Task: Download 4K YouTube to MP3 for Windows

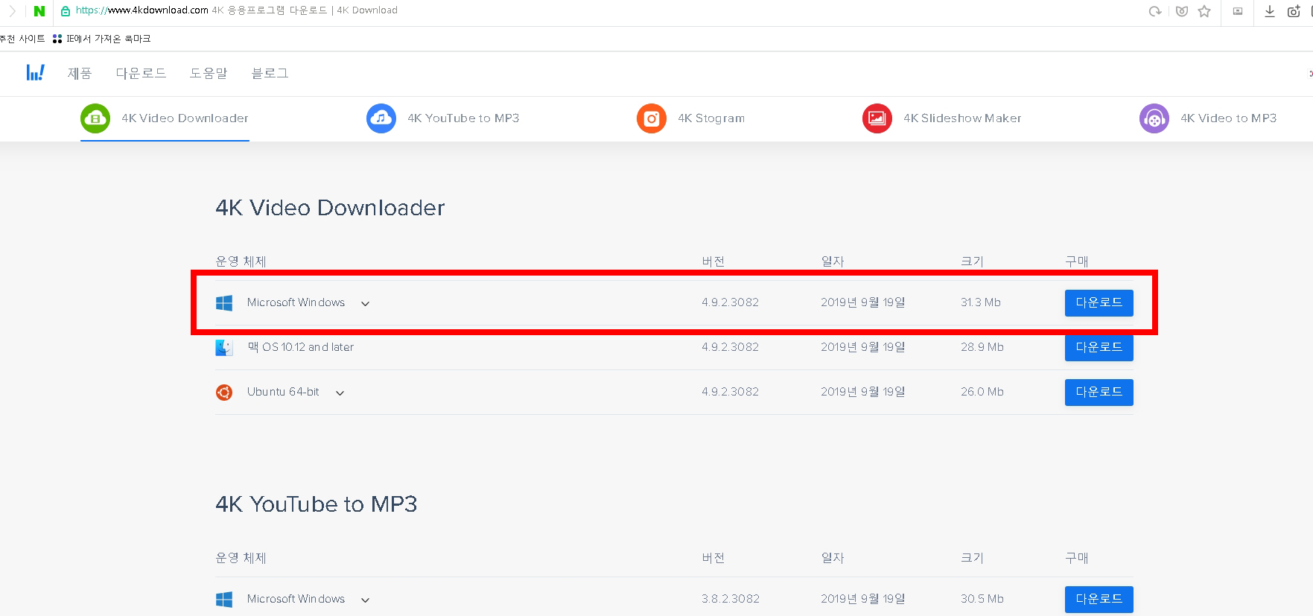Action: (x=1099, y=600)
